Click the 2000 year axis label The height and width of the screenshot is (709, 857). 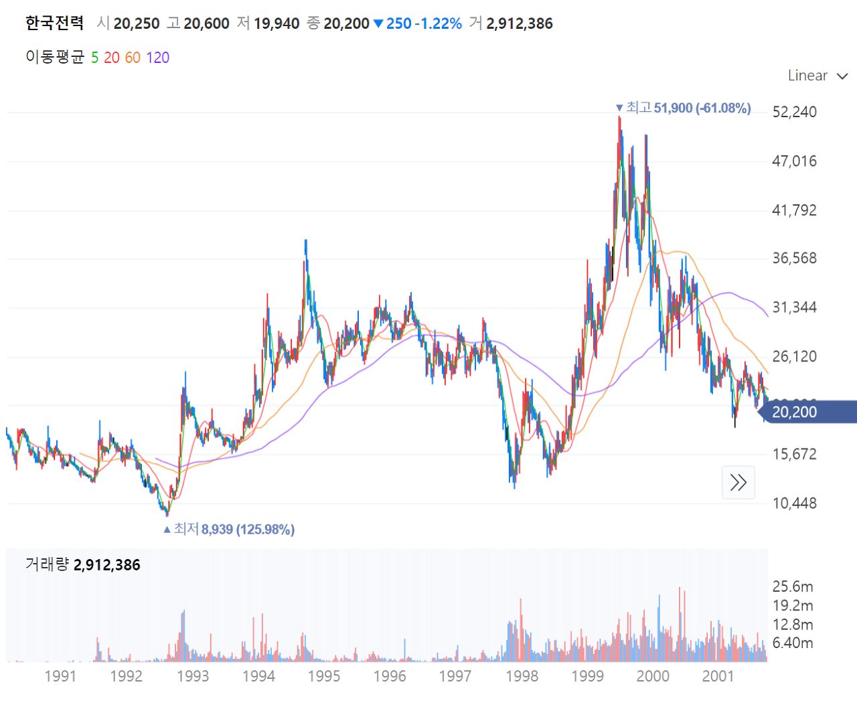coord(653,676)
